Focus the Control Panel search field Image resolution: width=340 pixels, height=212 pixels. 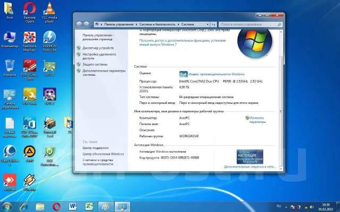click(x=250, y=24)
